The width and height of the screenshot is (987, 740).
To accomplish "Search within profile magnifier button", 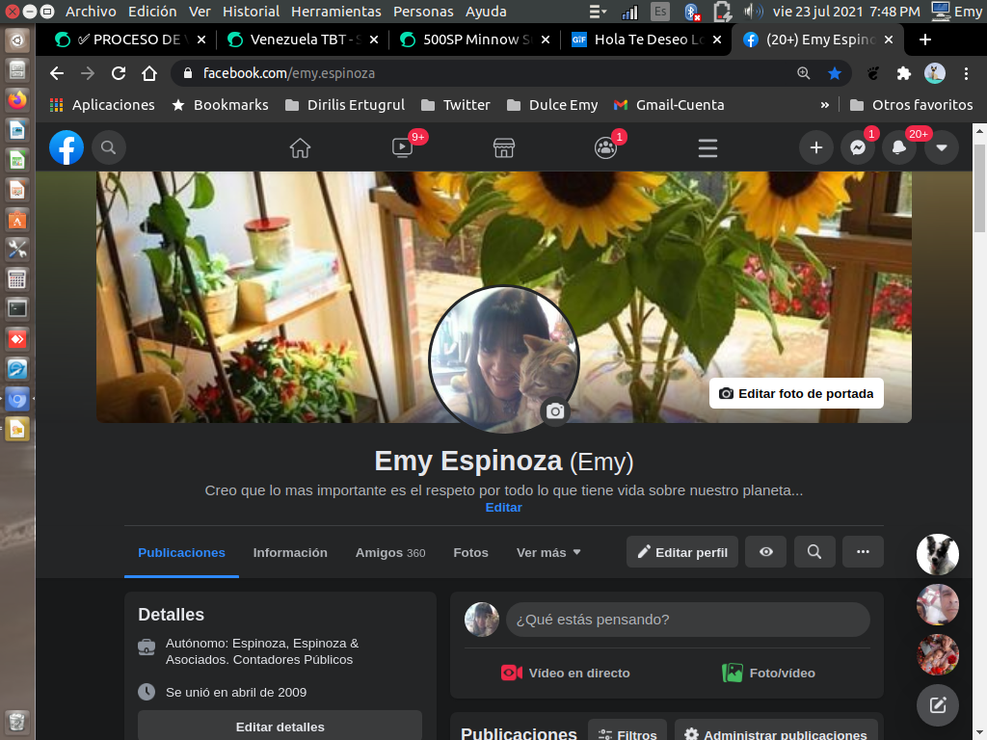I will [814, 552].
